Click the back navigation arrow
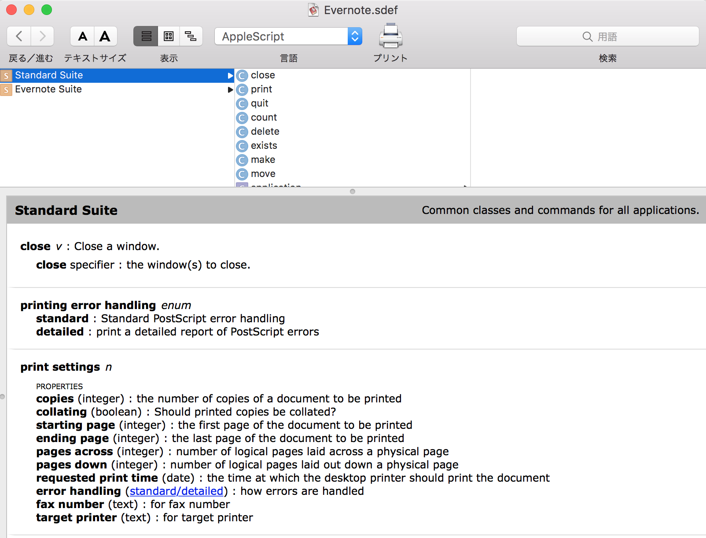This screenshot has height=538, width=706. pyautogui.click(x=19, y=36)
